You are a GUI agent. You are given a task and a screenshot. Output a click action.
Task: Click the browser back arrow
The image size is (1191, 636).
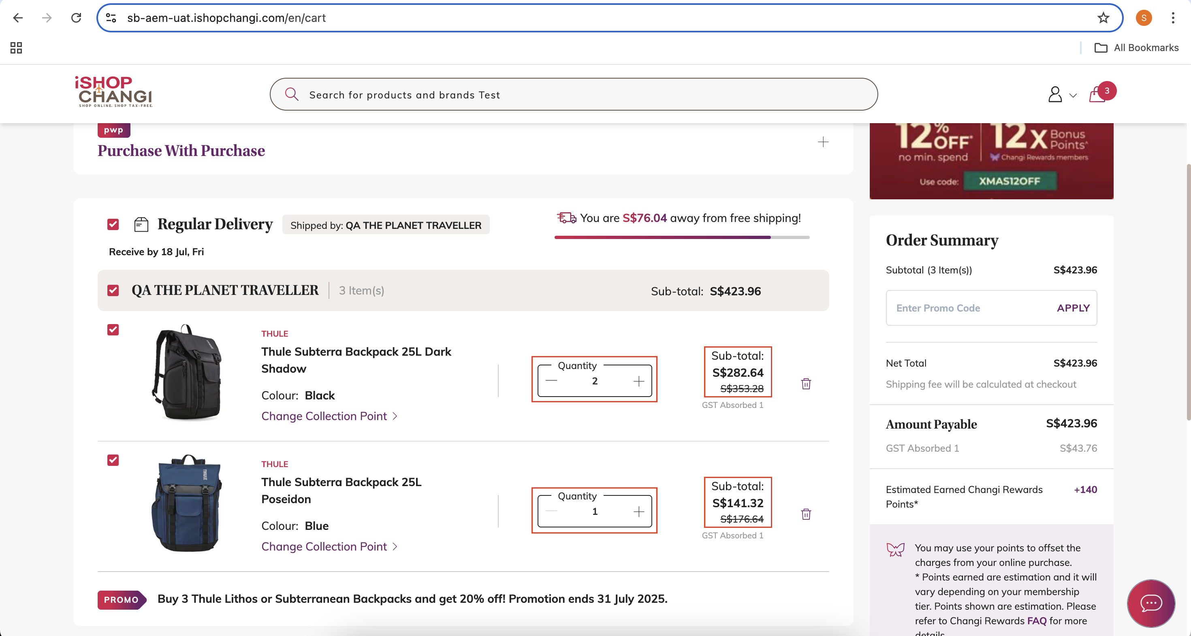click(x=17, y=17)
